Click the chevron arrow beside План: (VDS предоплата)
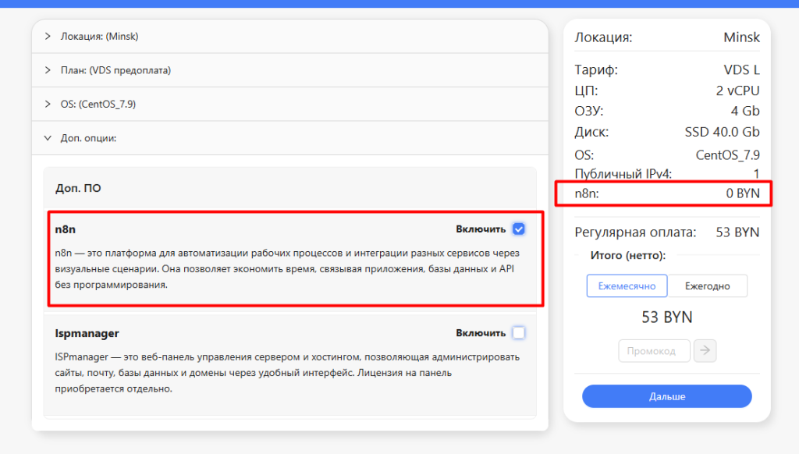 pos(48,70)
